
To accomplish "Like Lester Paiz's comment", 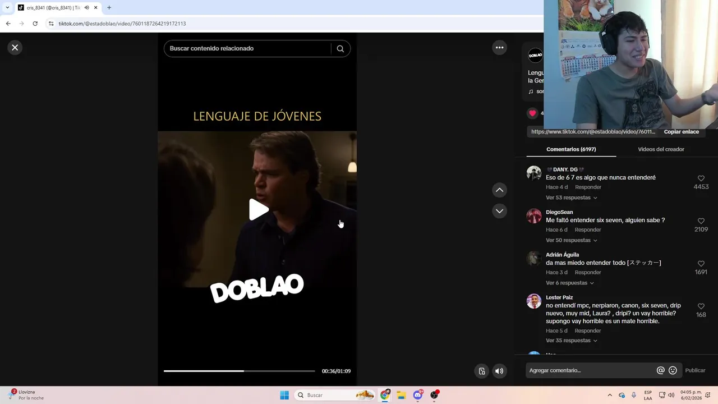I will 701,306.
